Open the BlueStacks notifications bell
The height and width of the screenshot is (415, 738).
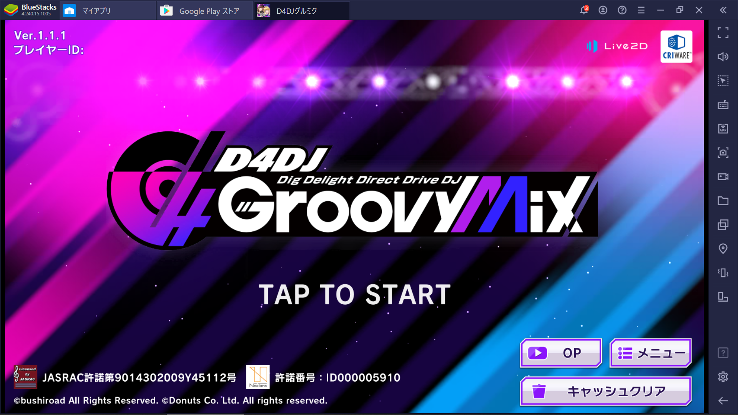[584, 10]
